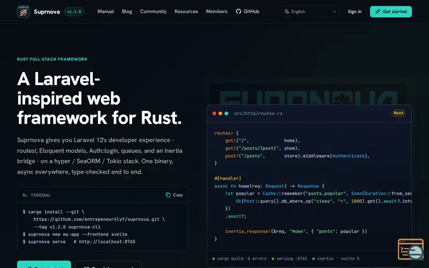Open the English language dropdown
Image resolution: width=429 pixels, height=268 pixels.
pyautogui.click(x=310, y=12)
